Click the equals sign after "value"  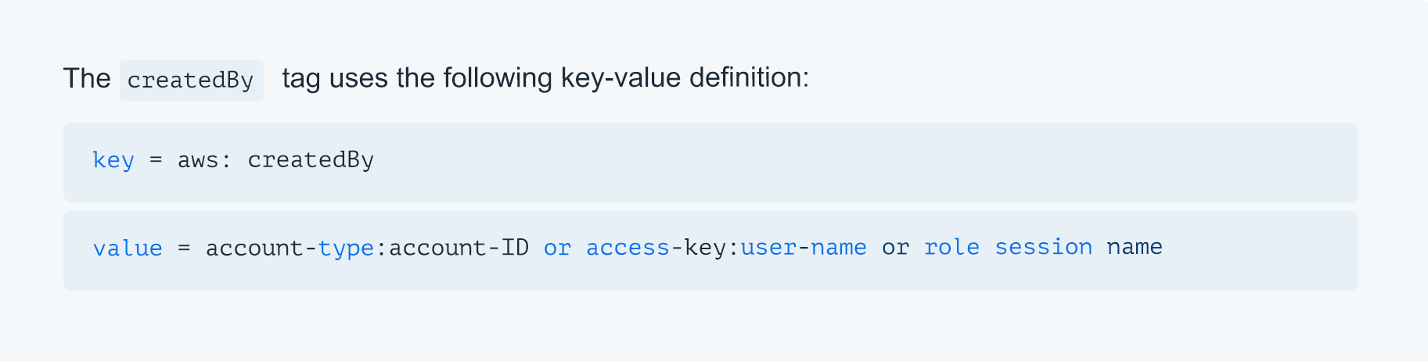(184, 248)
